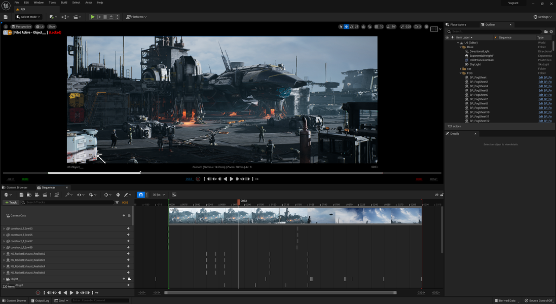Toggle Sequencer snapping magnet button
The width and height of the screenshot is (556, 304).
[x=141, y=195]
